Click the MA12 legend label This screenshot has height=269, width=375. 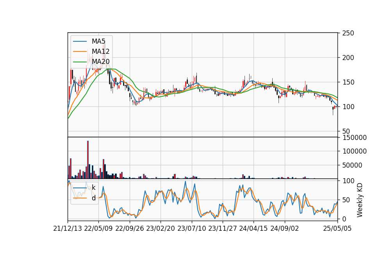(x=100, y=51)
